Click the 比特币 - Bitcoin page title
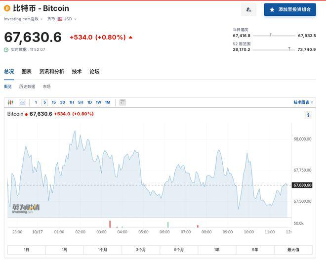The width and height of the screenshot is (326, 260). coord(41,8)
